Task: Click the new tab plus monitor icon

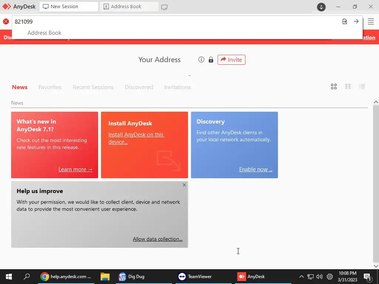Action: tap(164, 7)
